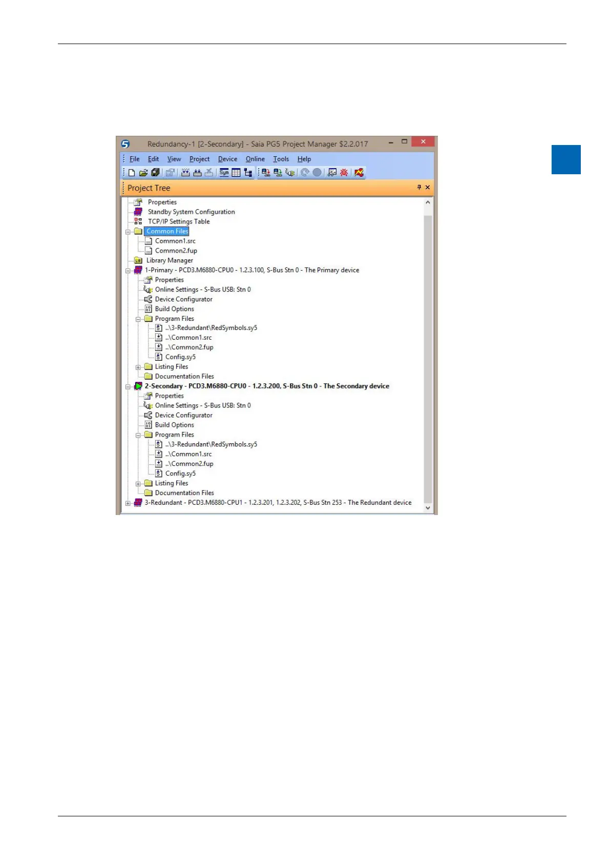
Task: Click the New Project toolbar icon
Action: pyautogui.click(x=132, y=173)
